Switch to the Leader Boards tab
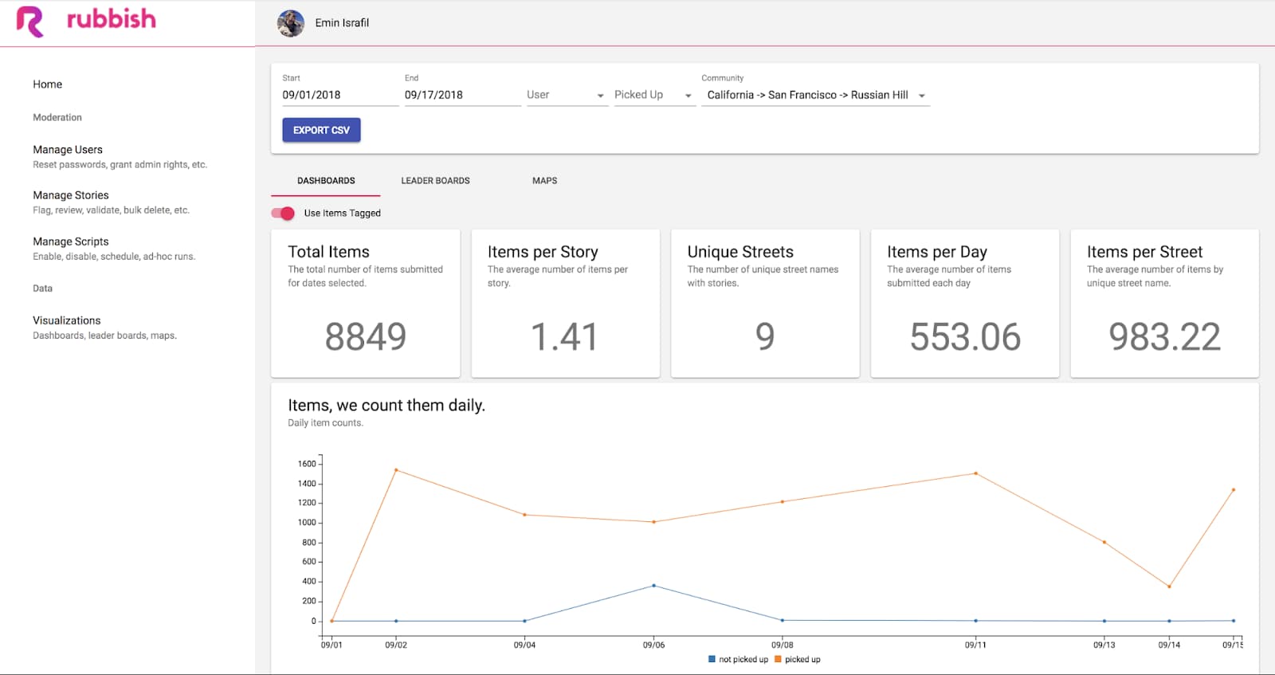 pyautogui.click(x=435, y=181)
